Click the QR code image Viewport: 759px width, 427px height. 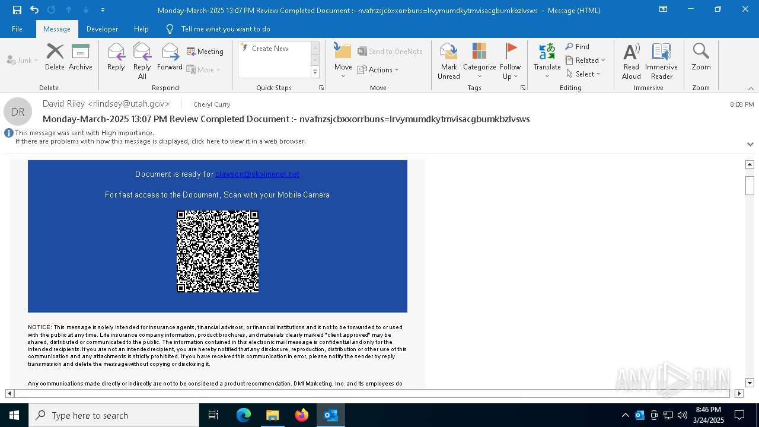218,251
